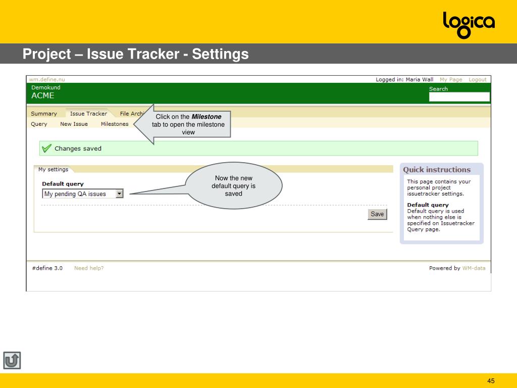Open the Need help? link
517x388 pixels.
(x=89, y=268)
